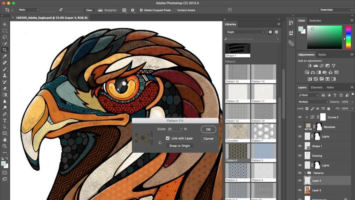Open the Swatches tab
The height and width of the screenshot is (200, 355).
tap(315, 20)
